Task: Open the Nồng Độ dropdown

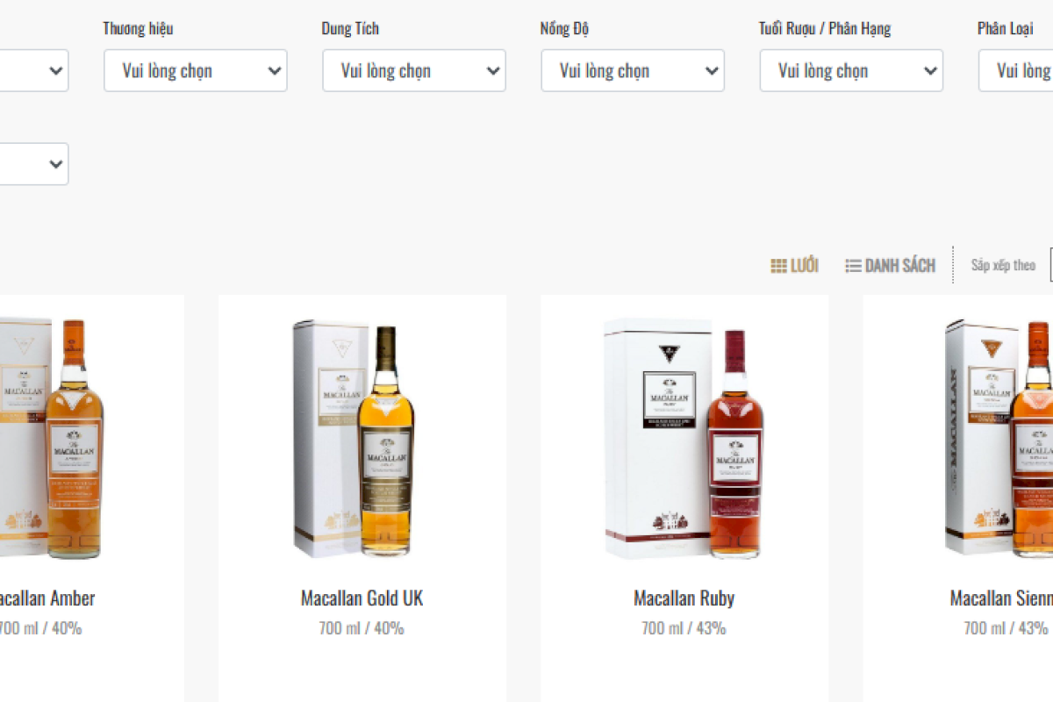Action: [633, 70]
